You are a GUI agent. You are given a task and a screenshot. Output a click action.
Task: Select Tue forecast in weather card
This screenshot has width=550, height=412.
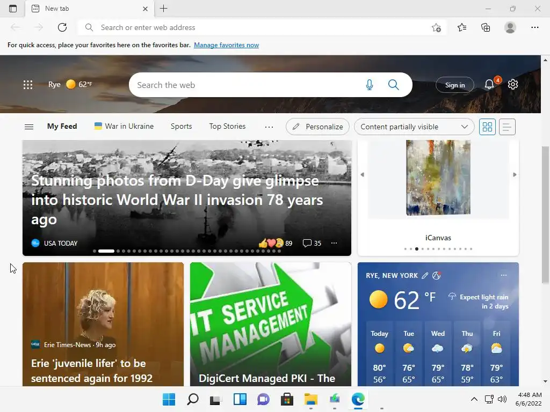pyautogui.click(x=409, y=354)
